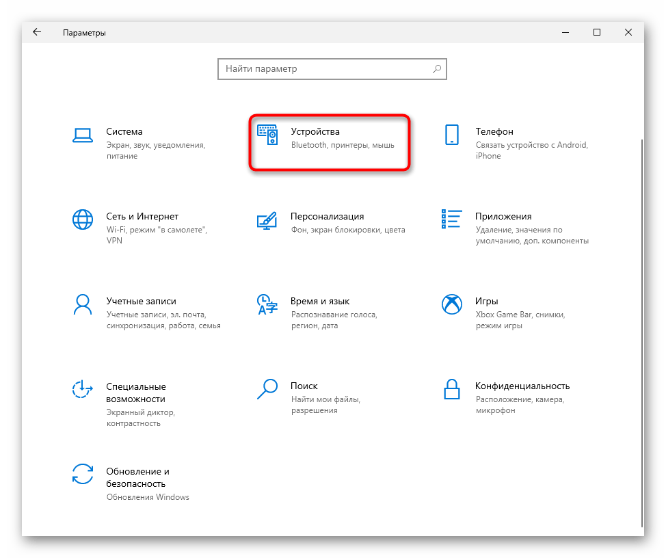Open the Конфиденциальность padlock icon
The width and height of the screenshot is (666, 558).
pyautogui.click(x=451, y=389)
